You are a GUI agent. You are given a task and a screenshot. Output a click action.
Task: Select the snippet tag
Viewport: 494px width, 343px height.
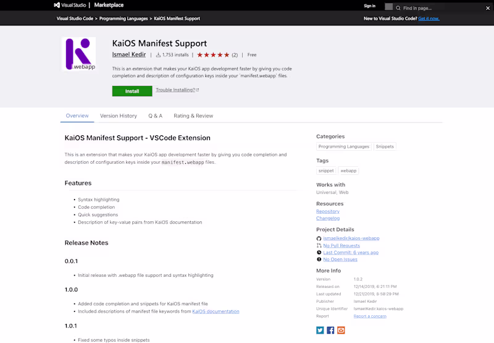pyautogui.click(x=326, y=171)
